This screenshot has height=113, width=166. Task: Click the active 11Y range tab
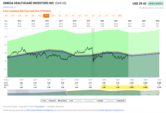(x=46, y=16)
